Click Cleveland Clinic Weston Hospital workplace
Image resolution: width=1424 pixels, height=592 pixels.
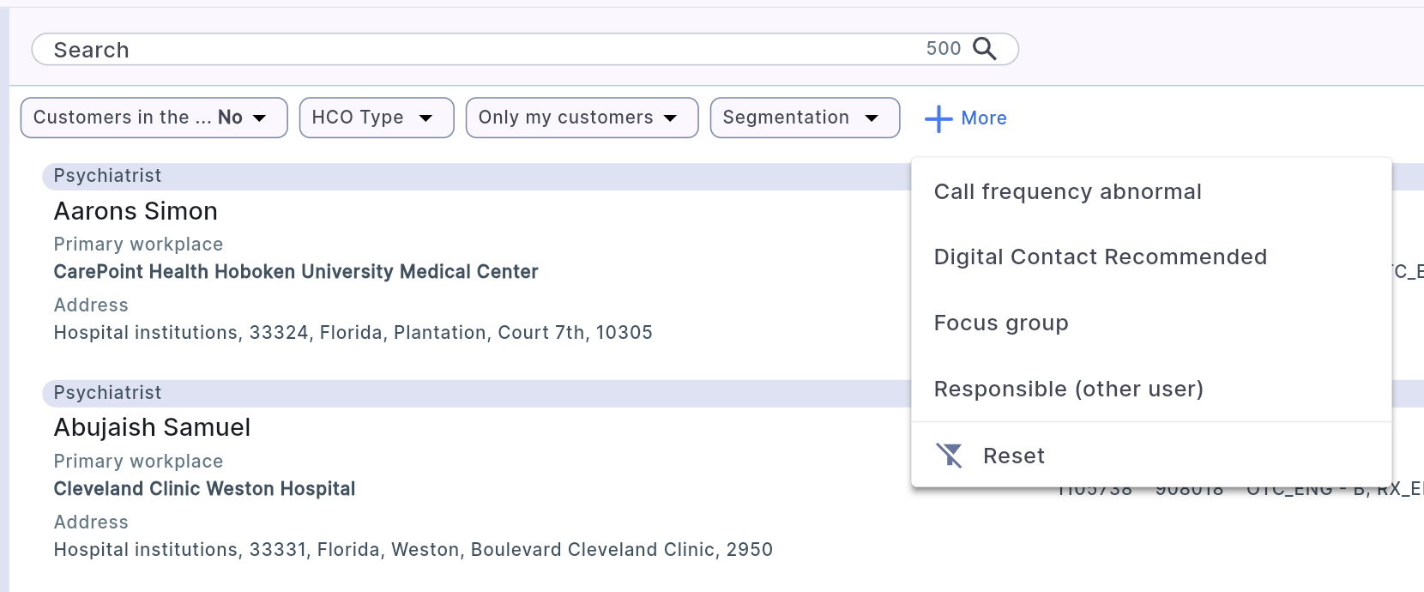click(x=204, y=489)
